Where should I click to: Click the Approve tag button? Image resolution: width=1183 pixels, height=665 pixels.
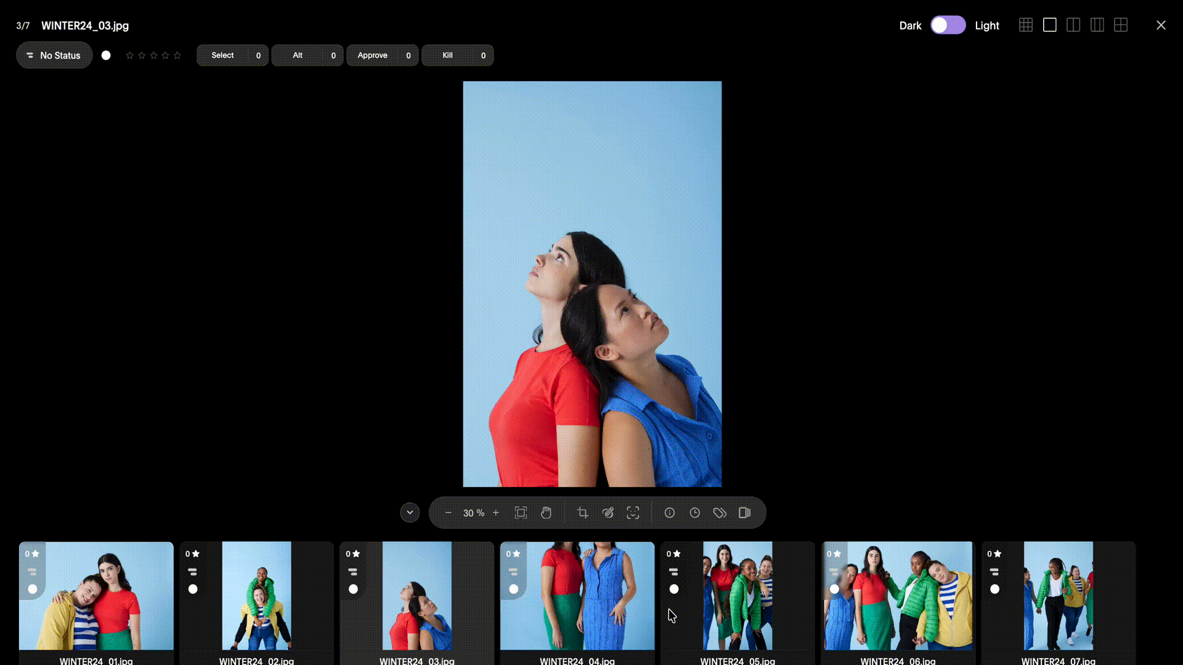pos(383,55)
